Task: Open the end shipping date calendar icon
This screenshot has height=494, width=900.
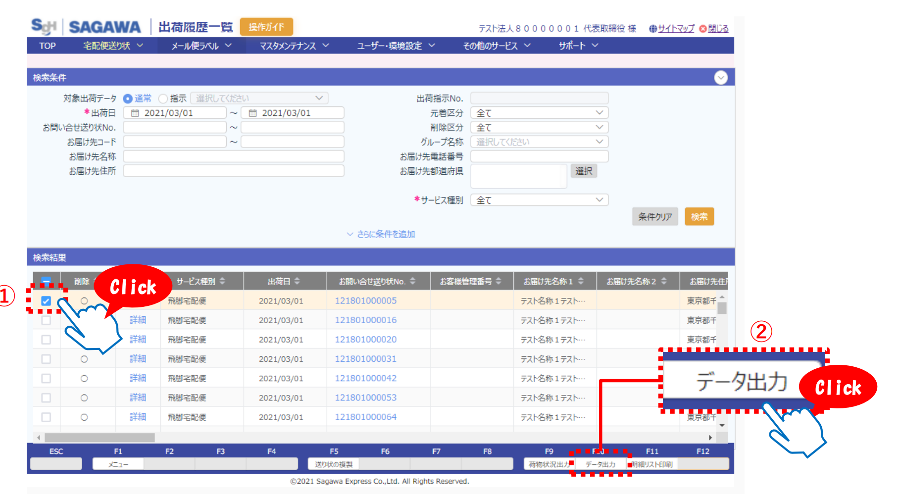Action: (x=252, y=113)
